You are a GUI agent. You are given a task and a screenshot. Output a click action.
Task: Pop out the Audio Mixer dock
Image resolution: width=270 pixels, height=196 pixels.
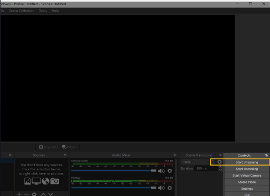pos(175,155)
